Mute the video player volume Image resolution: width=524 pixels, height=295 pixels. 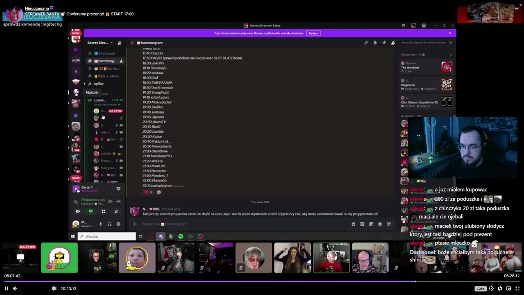coord(15,288)
